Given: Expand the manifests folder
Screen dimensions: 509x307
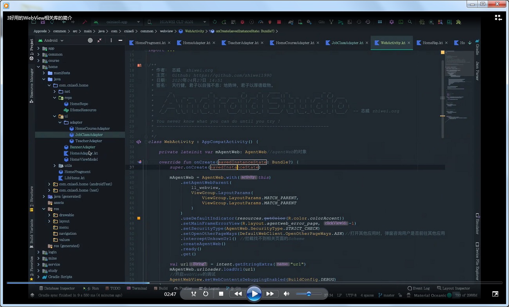Looking at the screenshot, I should [44, 73].
